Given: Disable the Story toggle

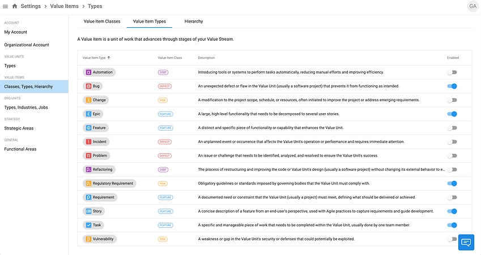Looking at the screenshot, I should coord(452,211).
